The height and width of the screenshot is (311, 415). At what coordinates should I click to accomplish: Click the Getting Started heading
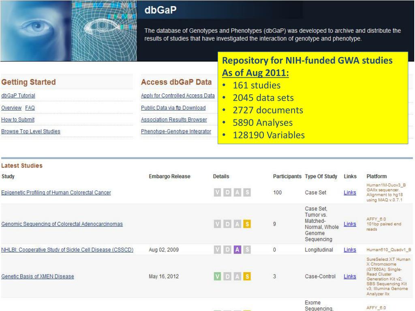pos(28,82)
